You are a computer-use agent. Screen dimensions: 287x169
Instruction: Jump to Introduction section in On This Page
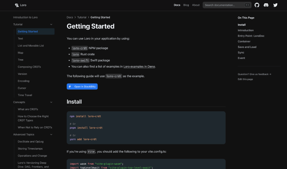pos(246,30)
